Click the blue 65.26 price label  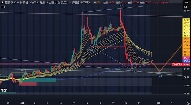(187, 61)
